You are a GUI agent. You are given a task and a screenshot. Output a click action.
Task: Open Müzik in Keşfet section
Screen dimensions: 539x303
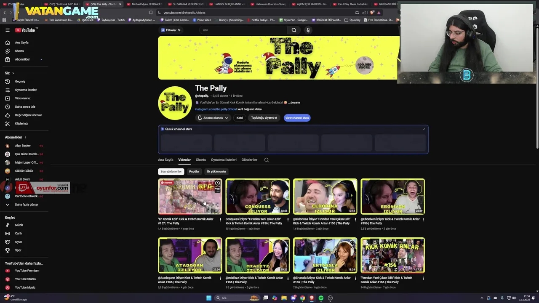pos(19,225)
